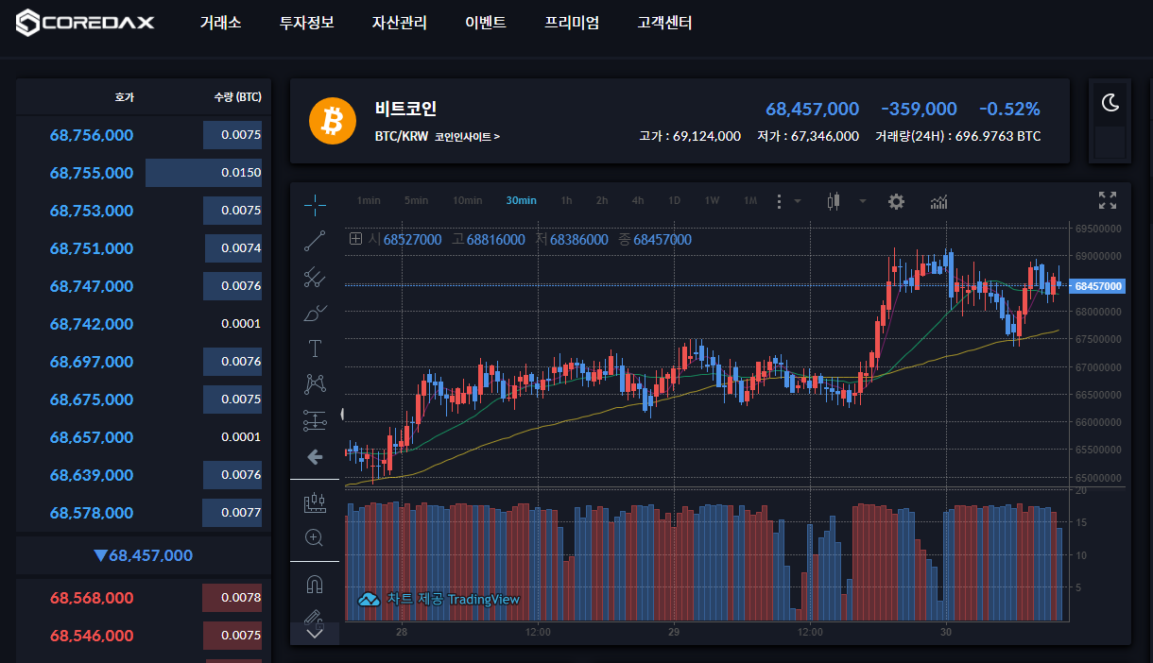Open the indicators menu icon
This screenshot has height=663, width=1153.
(939, 201)
